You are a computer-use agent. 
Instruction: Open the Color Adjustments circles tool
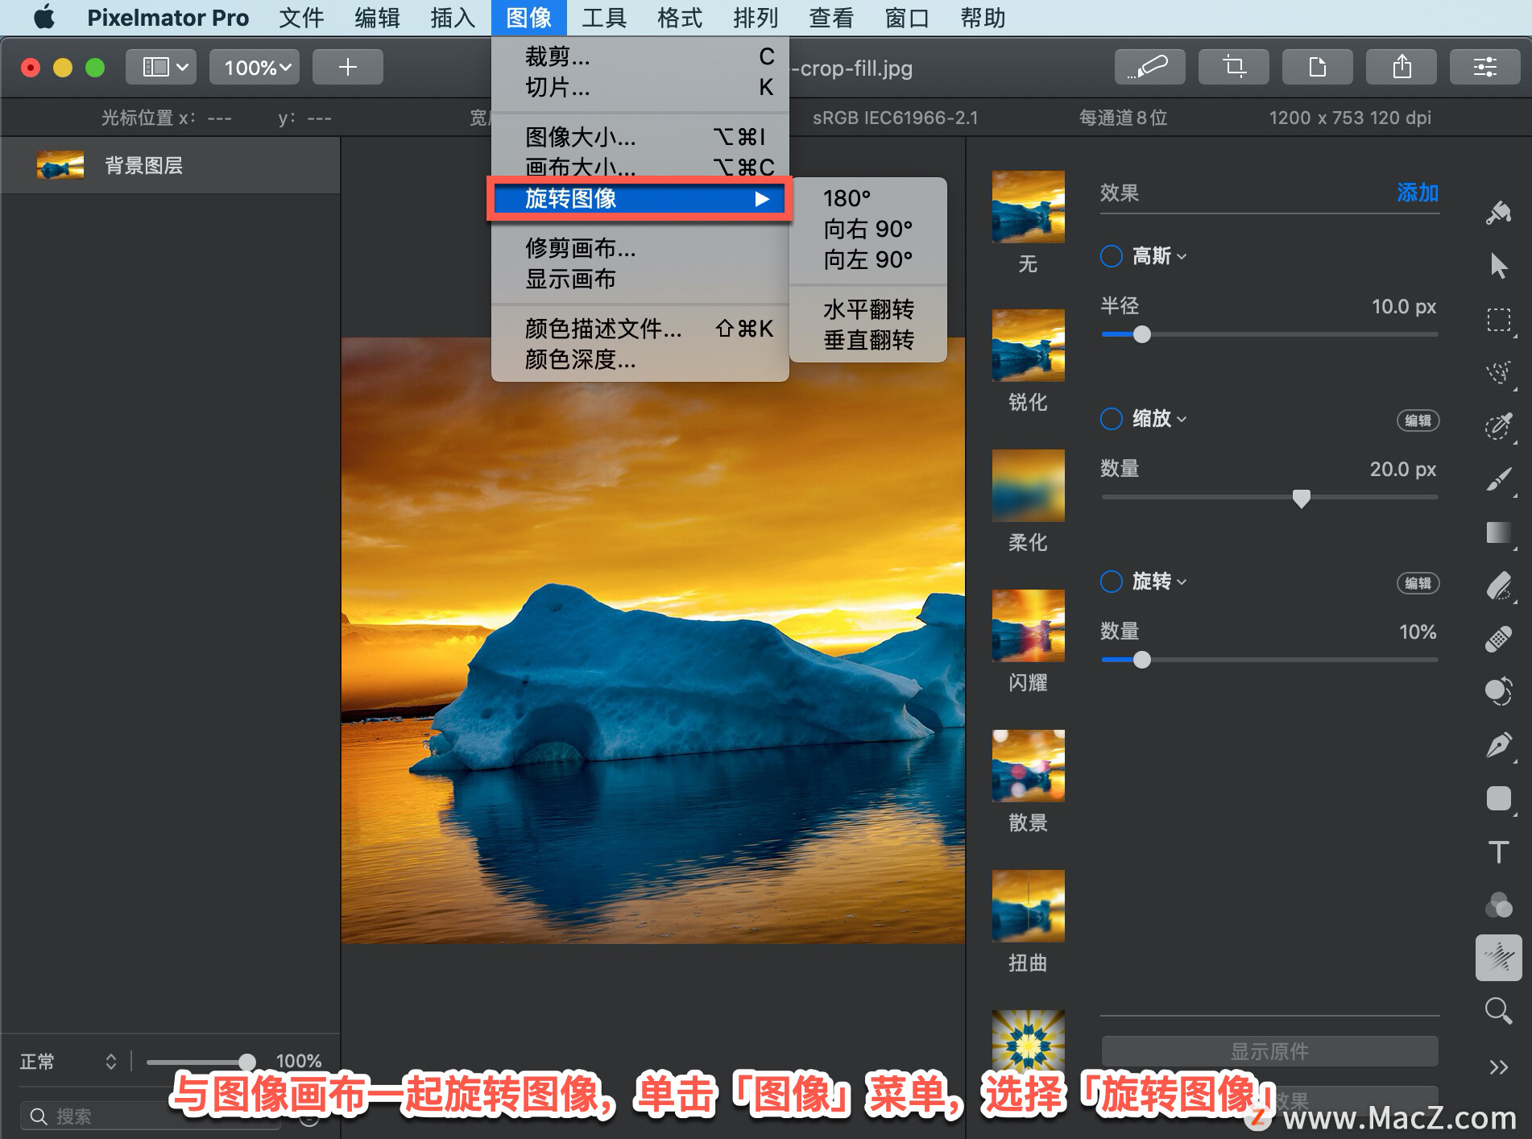pyautogui.click(x=1498, y=905)
